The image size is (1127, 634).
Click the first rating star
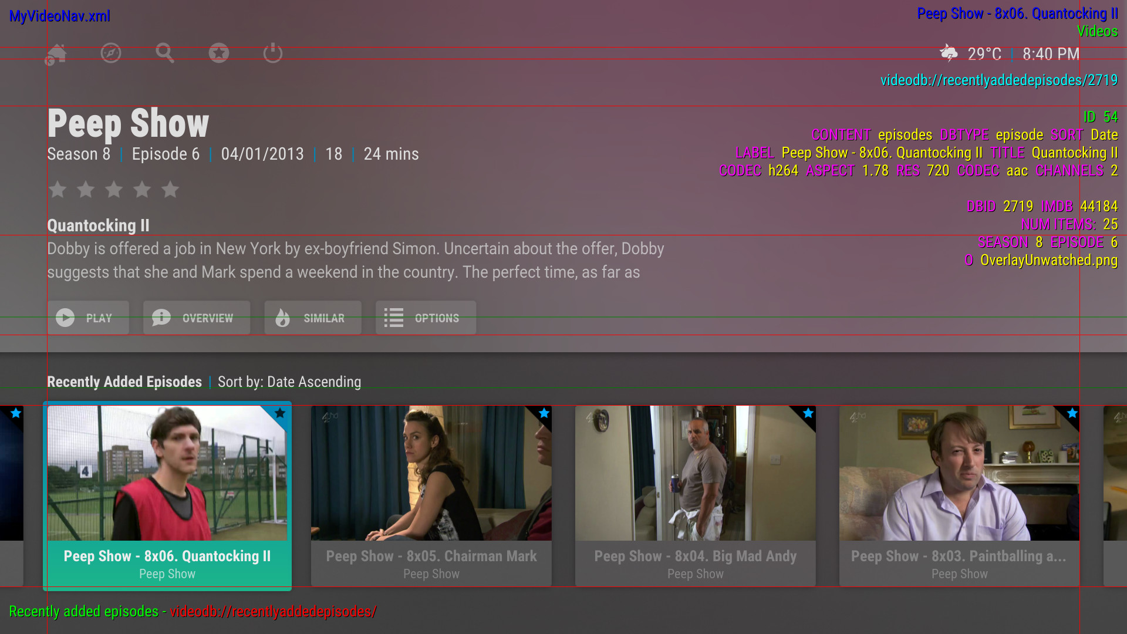(58, 190)
